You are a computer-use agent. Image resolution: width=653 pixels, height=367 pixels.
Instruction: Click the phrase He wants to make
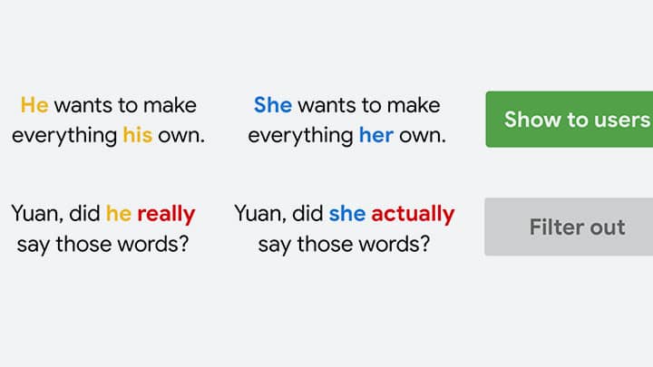tap(108, 105)
